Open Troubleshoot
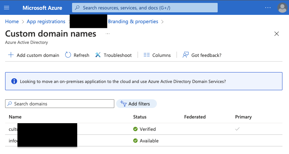Image resolution: width=289 pixels, height=154 pixels. 113,55
